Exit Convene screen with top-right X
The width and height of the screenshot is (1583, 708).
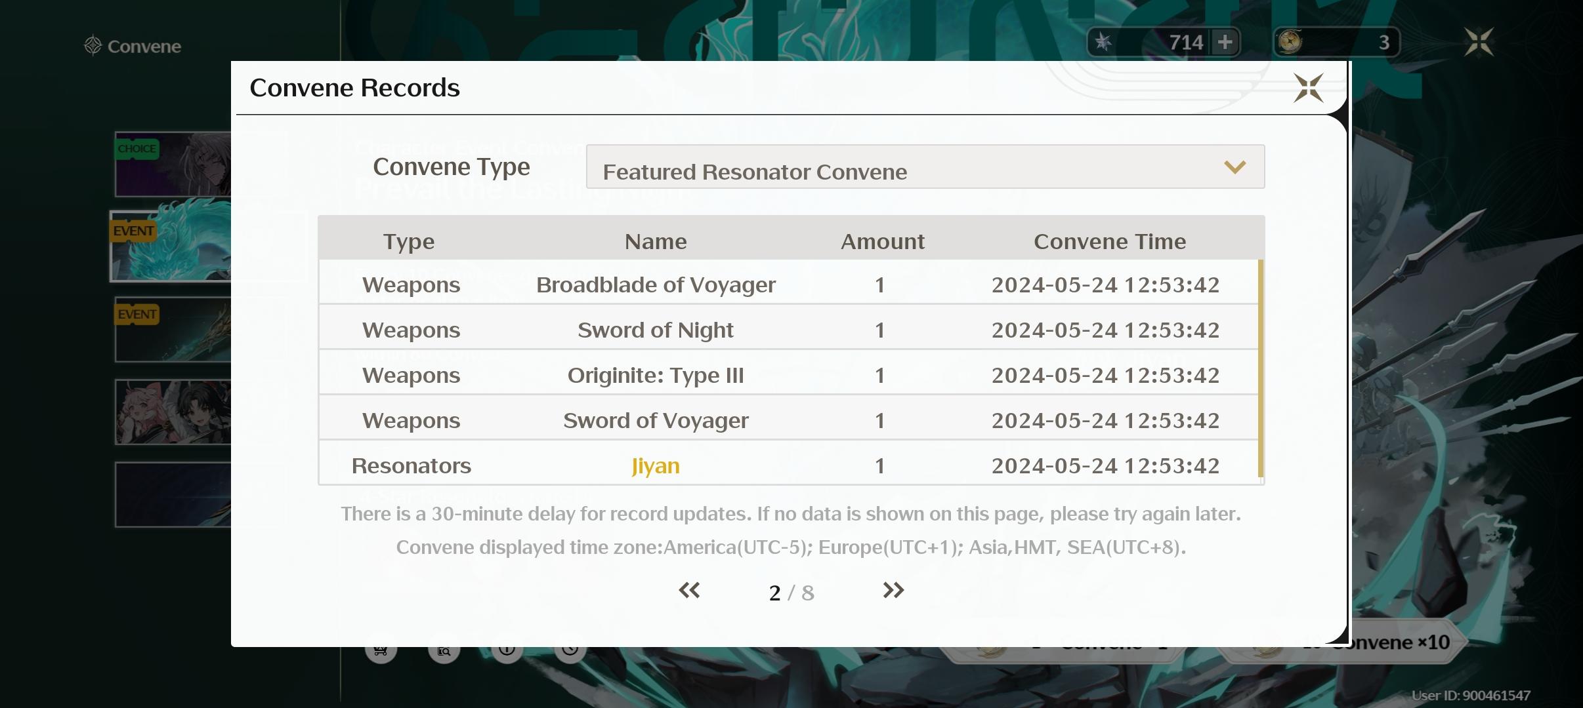(x=1479, y=43)
